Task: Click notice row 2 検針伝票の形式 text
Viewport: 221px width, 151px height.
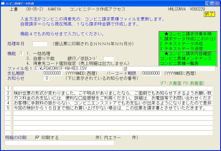Action: (x=113, y=93)
